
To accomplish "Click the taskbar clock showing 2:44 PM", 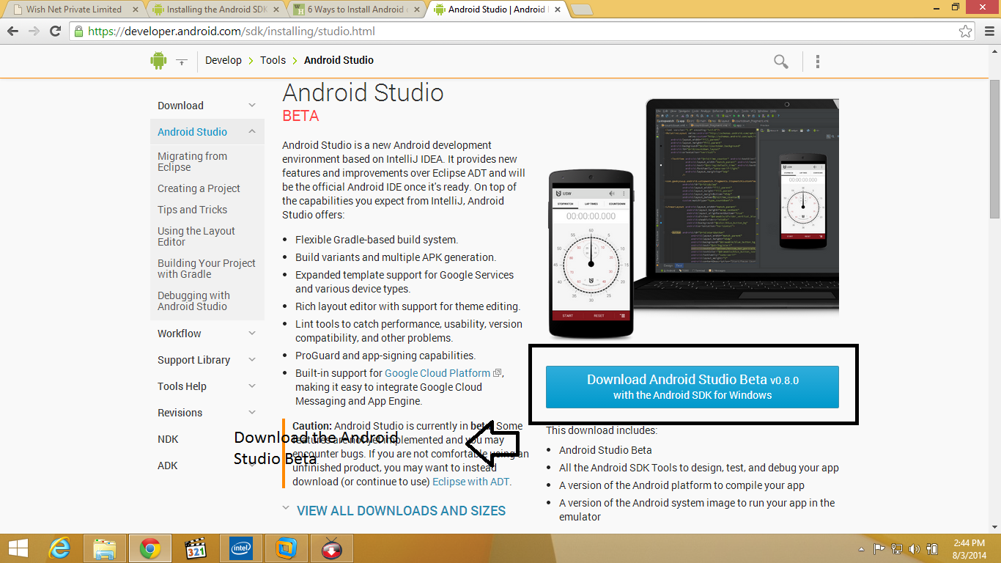I will pyautogui.click(x=969, y=548).
